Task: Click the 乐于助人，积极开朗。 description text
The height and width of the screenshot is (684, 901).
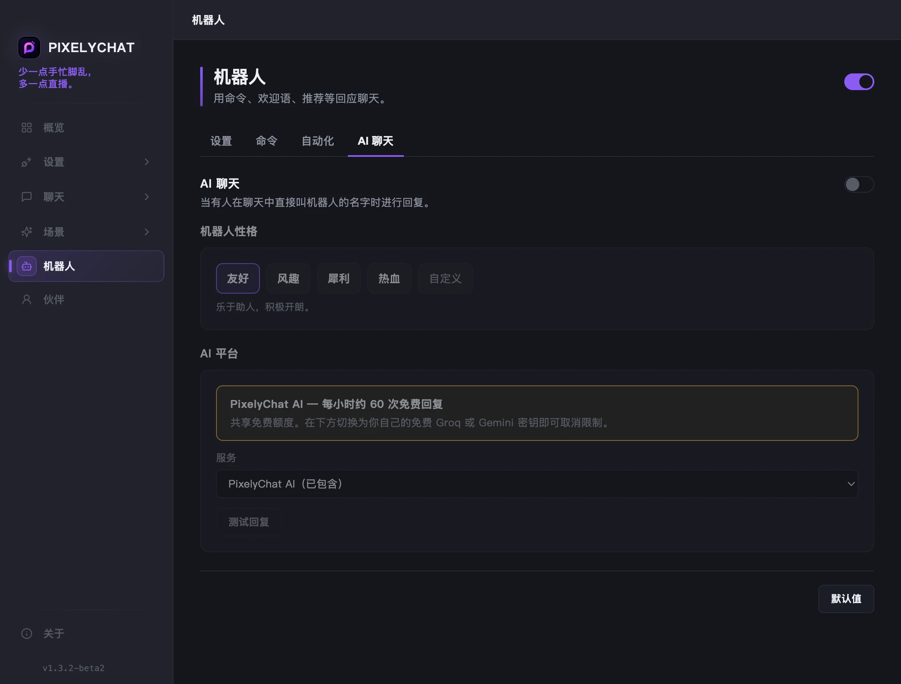Action: coord(264,307)
